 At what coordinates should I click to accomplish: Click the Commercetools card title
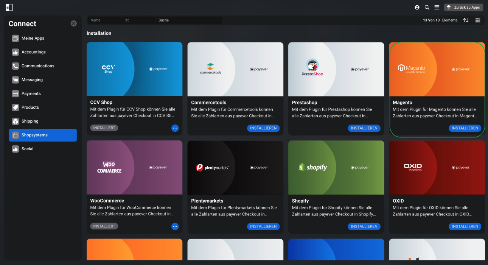[x=208, y=102]
